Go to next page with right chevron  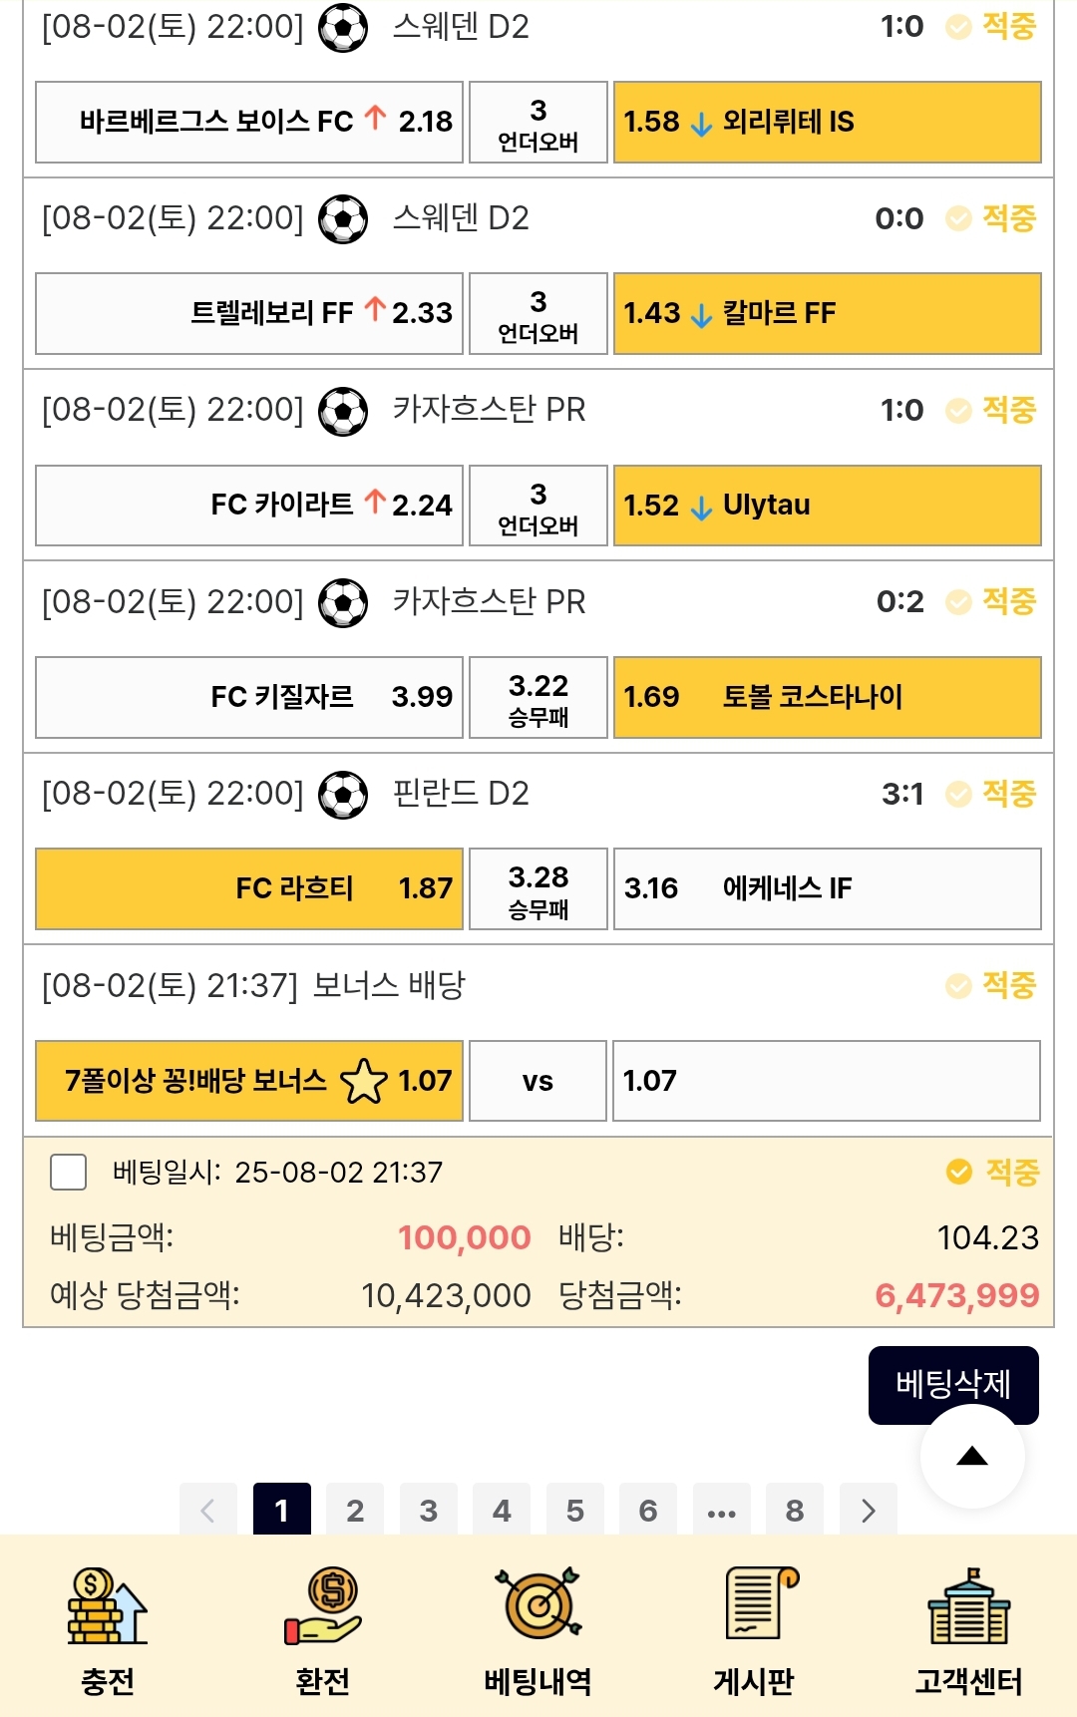coord(868,1511)
